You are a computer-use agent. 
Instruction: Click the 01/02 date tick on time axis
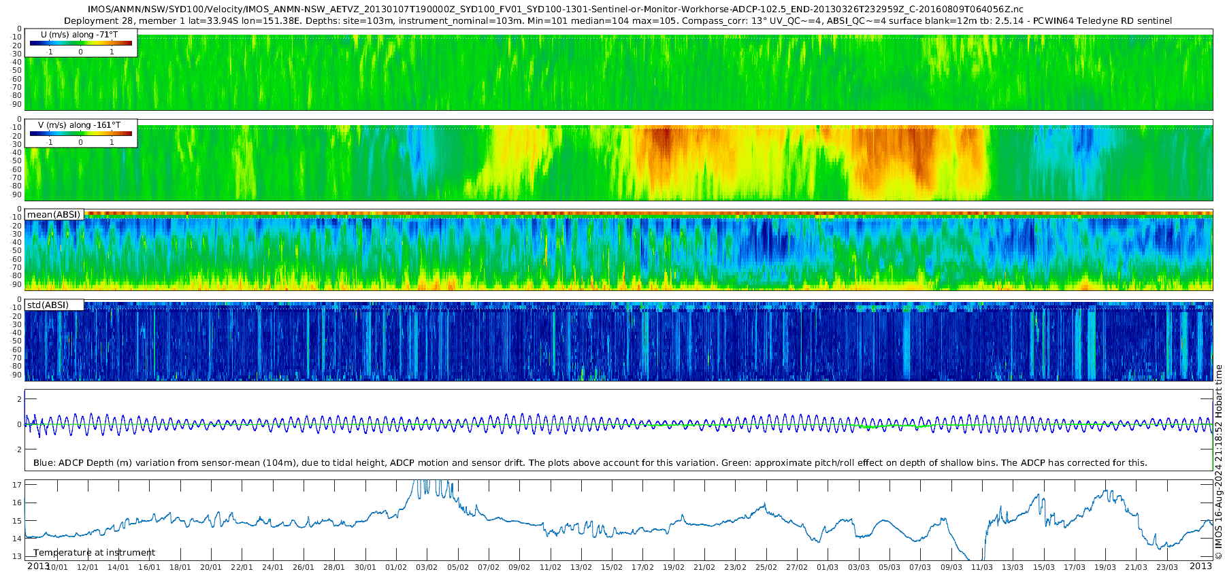pyautogui.click(x=396, y=567)
